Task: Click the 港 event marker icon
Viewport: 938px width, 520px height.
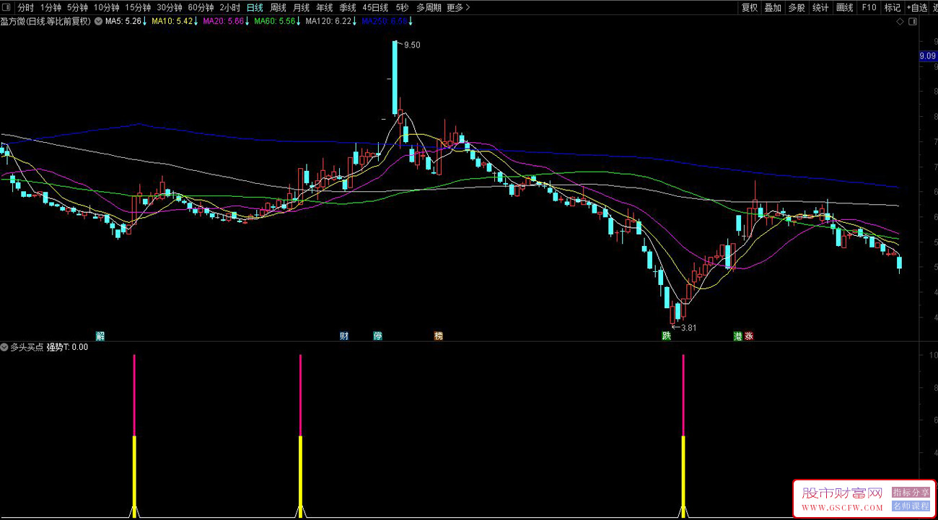Action: click(x=737, y=336)
